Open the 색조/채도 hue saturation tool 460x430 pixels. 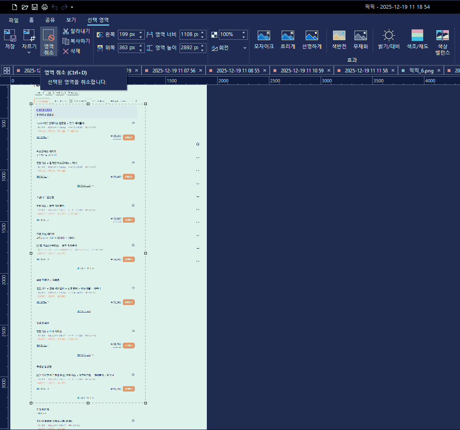pos(417,39)
